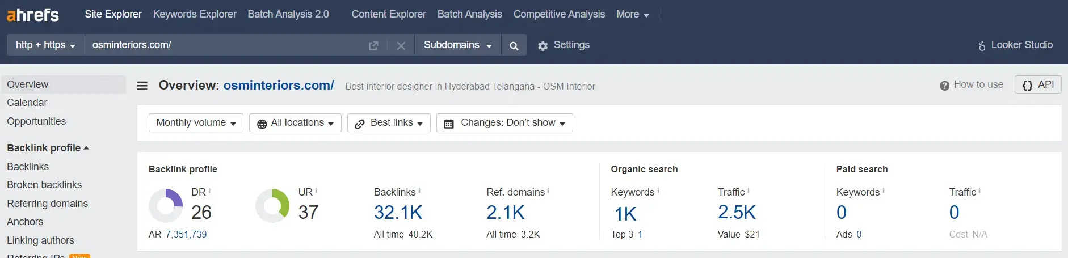Click AR value 7,351,739
This screenshot has width=1068, height=258.
pyautogui.click(x=186, y=235)
